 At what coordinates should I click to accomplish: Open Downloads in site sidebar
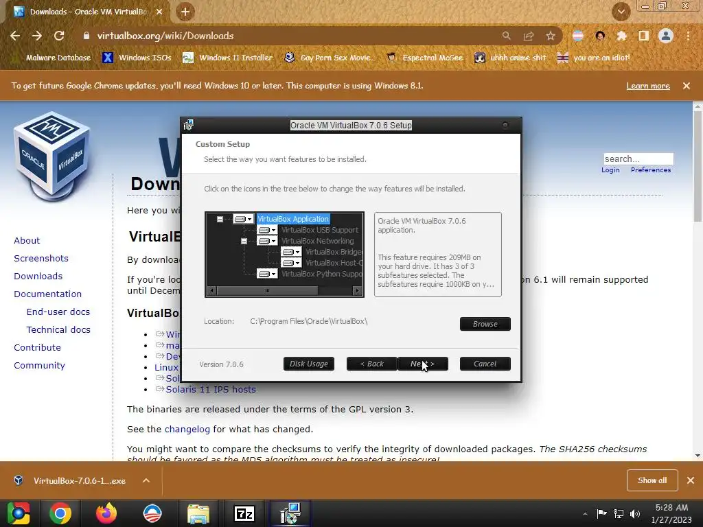pos(38,277)
